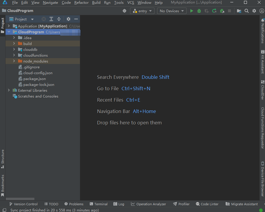Select cloud-config.json in the project tree
265x212 pixels.
pos(38,73)
